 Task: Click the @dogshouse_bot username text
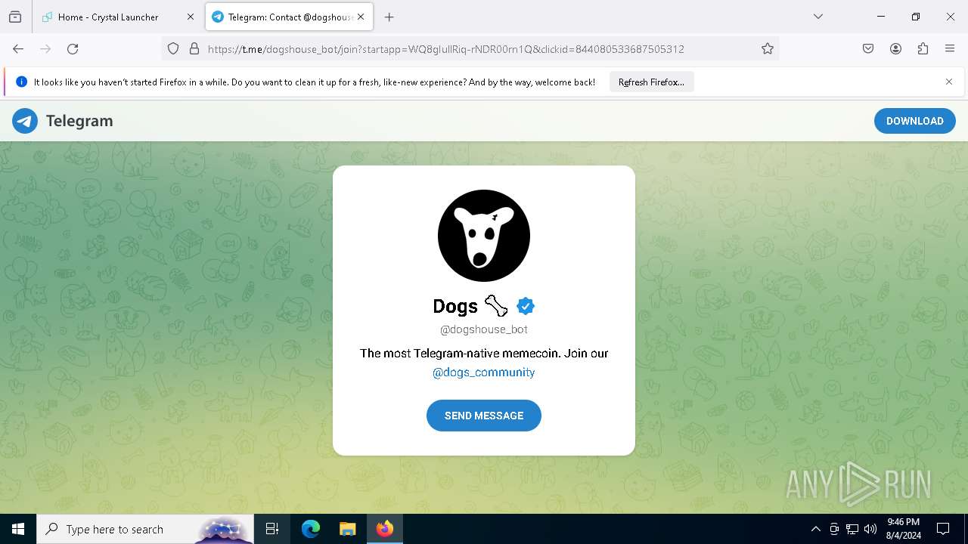(x=484, y=329)
